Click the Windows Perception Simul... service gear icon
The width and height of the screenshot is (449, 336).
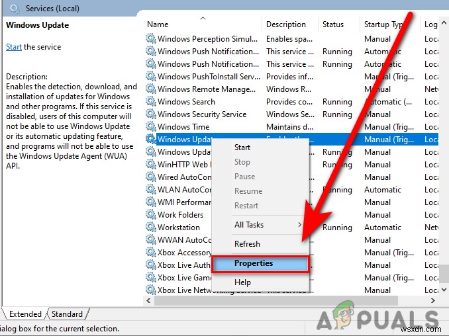[150, 38]
